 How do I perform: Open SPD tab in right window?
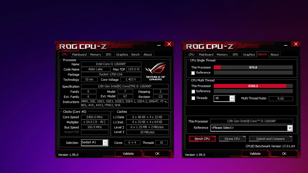pyautogui.click(x=235, y=55)
